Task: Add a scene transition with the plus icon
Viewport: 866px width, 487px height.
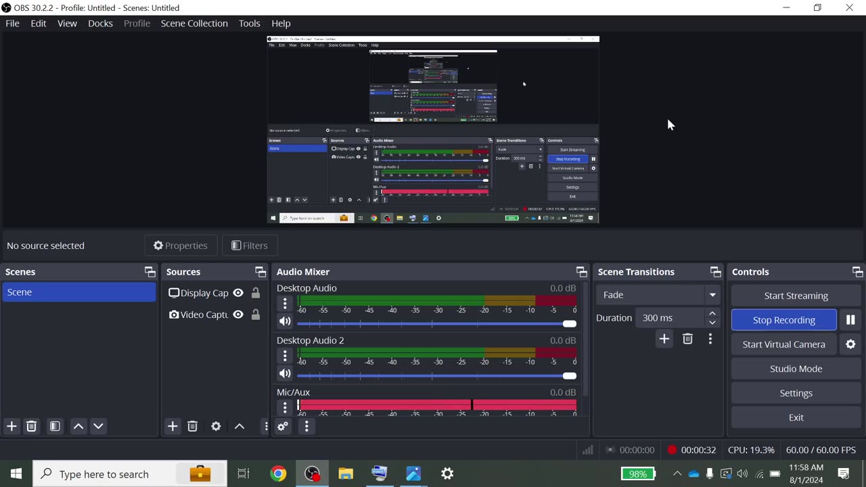Action: click(664, 339)
